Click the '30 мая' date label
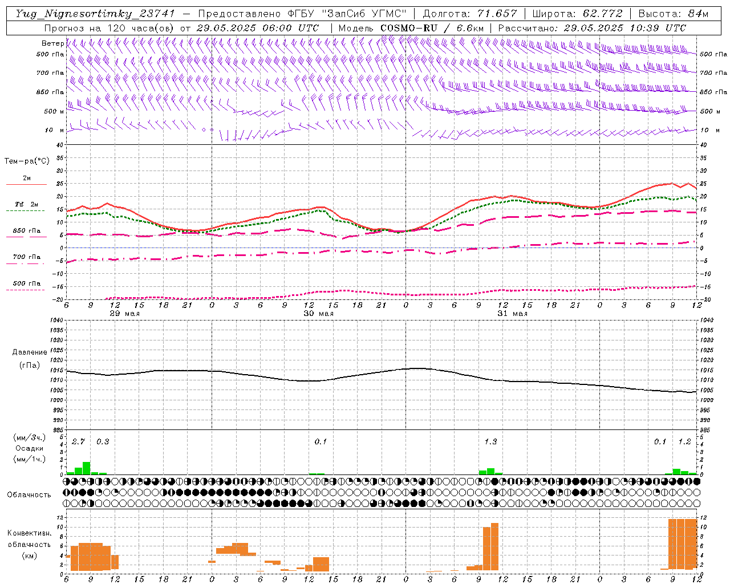730x584 pixels. pyautogui.click(x=318, y=314)
